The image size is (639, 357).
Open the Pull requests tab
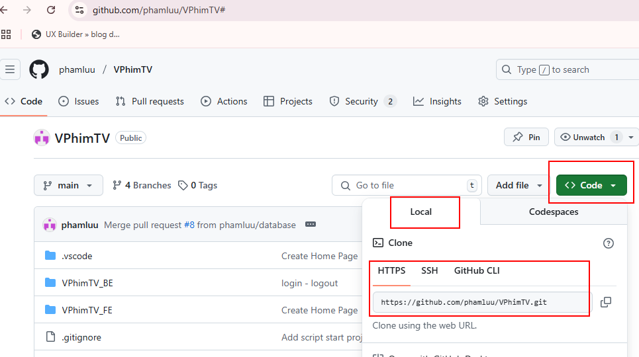pos(150,101)
